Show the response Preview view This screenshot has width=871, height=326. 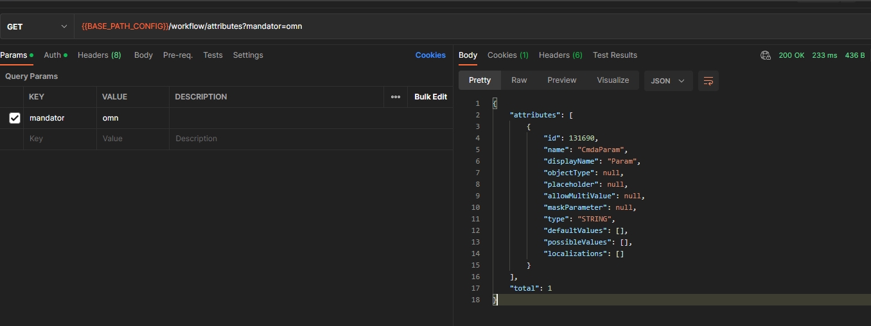pos(561,80)
